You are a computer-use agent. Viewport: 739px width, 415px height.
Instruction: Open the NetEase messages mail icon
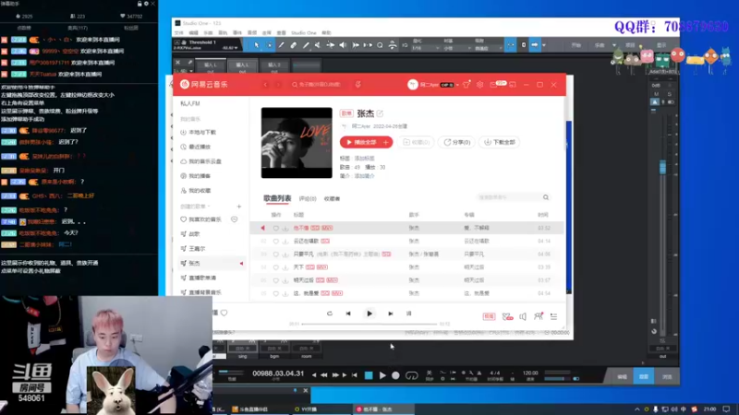[493, 85]
